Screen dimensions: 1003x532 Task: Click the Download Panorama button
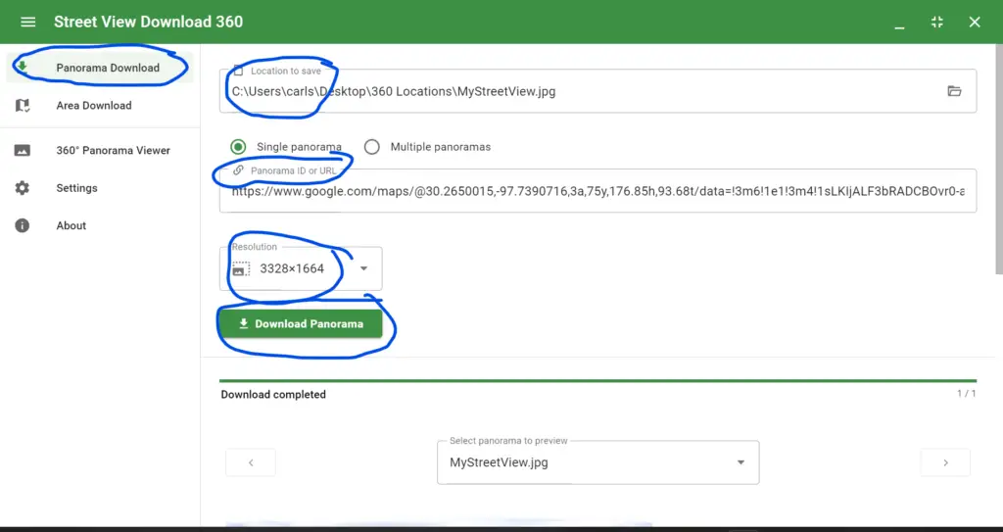[301, 324]
